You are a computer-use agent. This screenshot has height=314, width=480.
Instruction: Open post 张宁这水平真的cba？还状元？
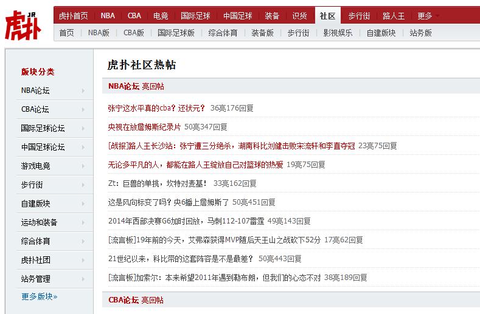coord(156,108)
